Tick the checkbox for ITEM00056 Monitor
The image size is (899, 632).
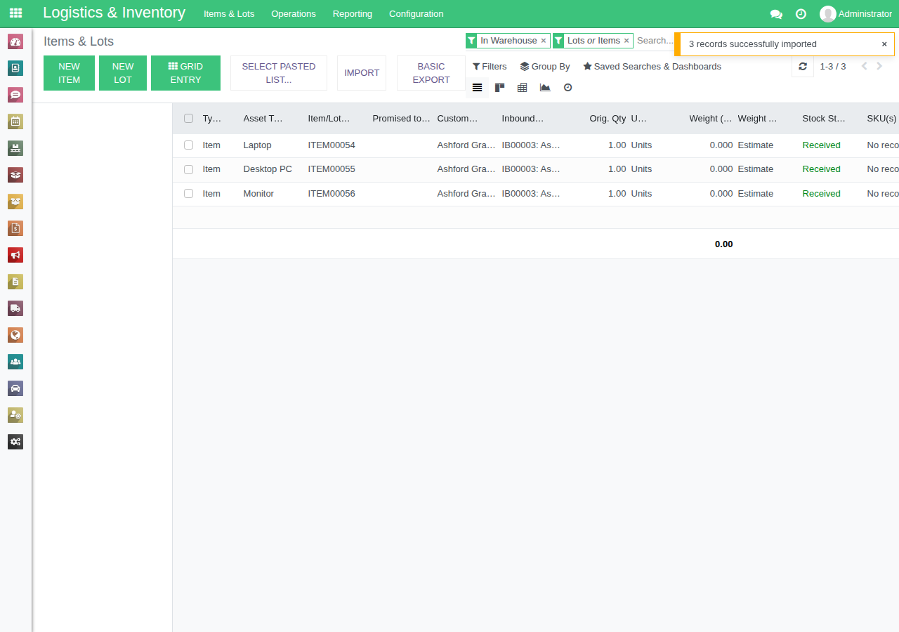point(188,194)
